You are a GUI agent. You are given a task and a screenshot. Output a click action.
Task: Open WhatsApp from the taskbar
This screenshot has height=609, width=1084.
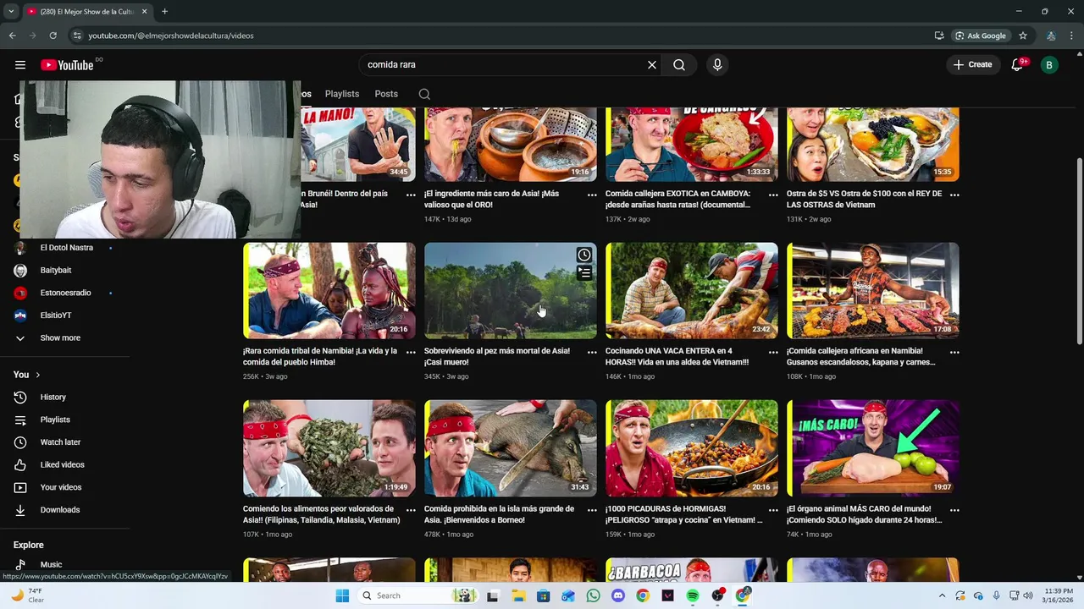click(x=593, y=595)
